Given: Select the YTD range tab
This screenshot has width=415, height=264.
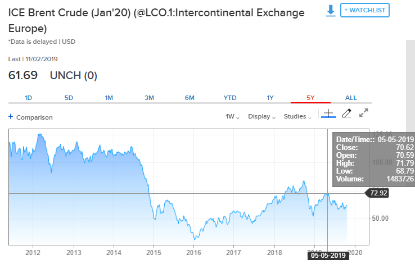Looking at the screenshot, I should click(230, 98).
